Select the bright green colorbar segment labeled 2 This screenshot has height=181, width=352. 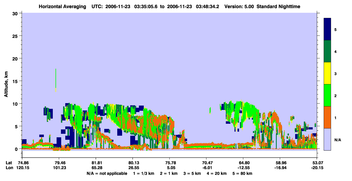tap(327, 95)
